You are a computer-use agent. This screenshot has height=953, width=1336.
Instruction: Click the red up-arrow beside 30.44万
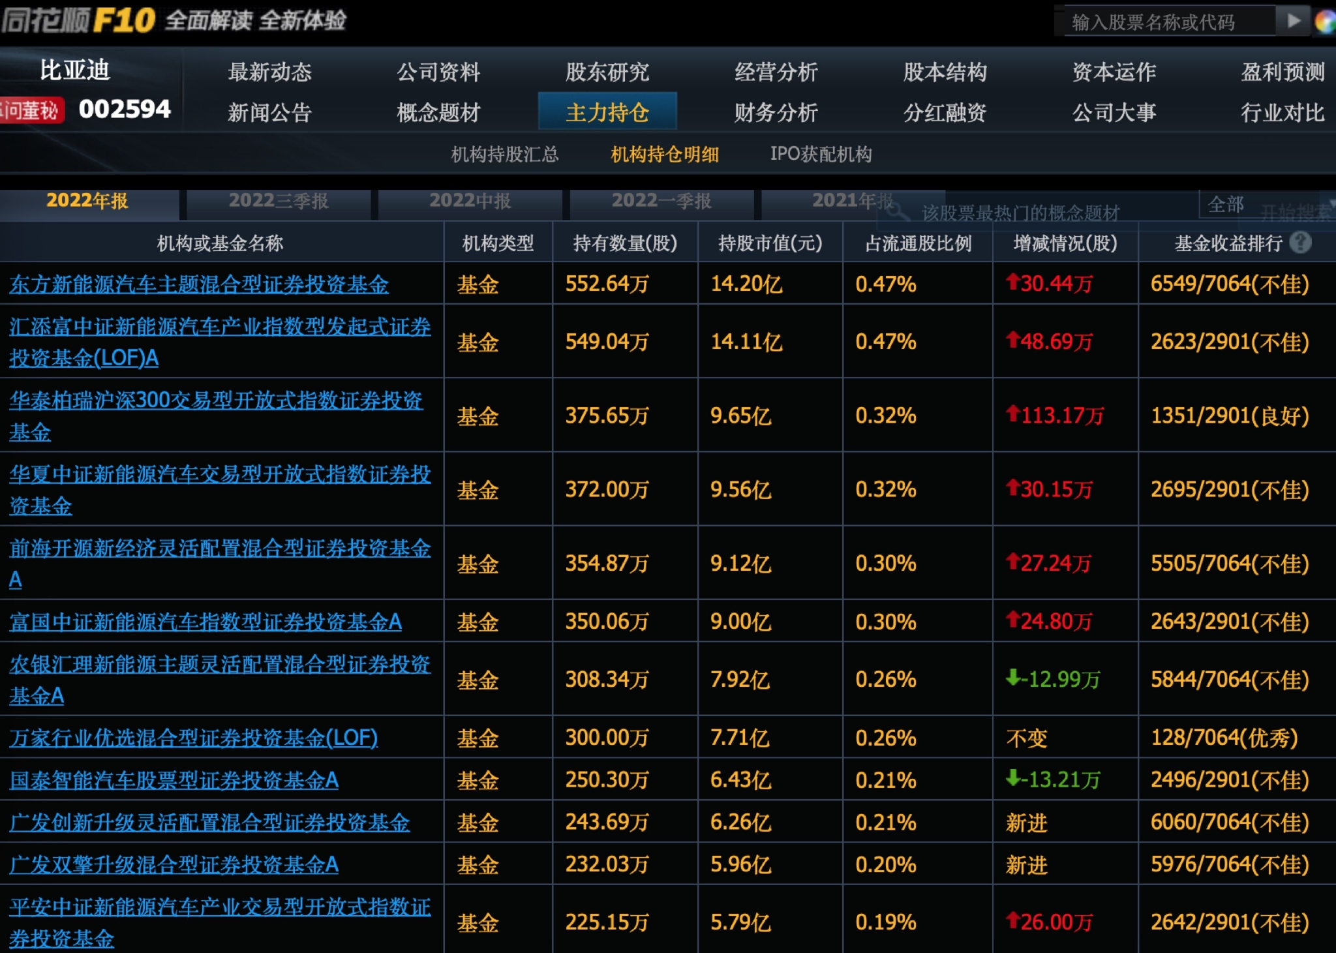1015,284
